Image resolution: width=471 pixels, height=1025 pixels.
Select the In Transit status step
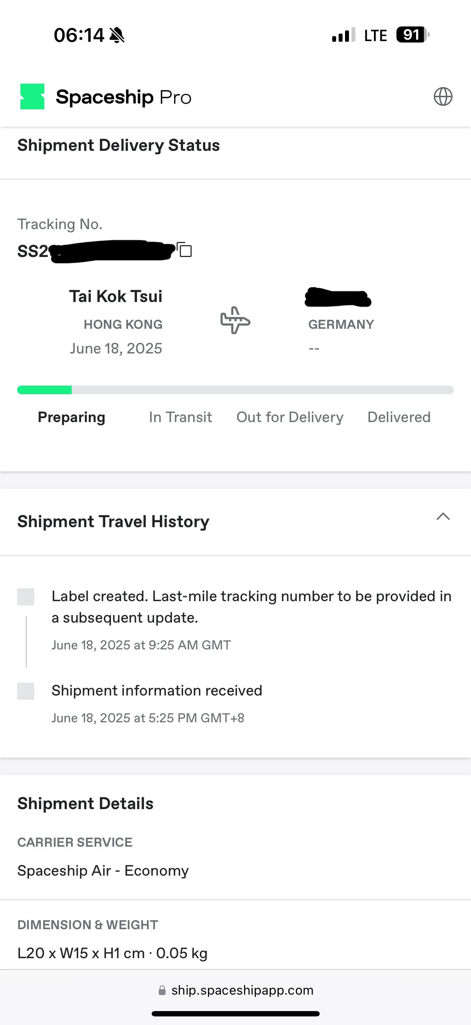(180, 417)
